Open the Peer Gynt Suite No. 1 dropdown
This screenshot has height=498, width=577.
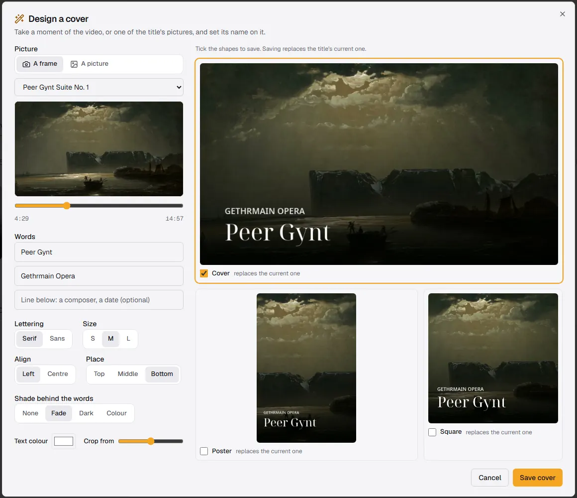coord(99,87)
